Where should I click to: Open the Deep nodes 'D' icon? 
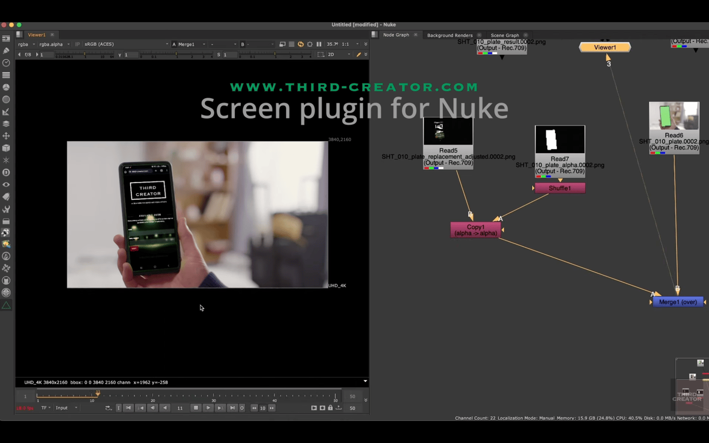6,173
